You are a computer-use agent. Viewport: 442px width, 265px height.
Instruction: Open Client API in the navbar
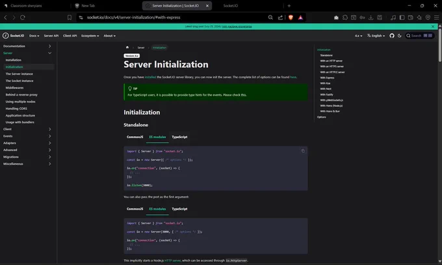70,36
